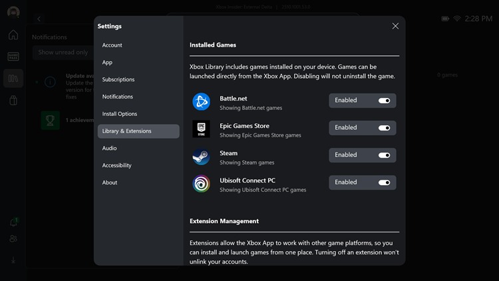499x281 pixels.
Task: Click 'Showing Battle.net games' text
Action: coord(251,108)
